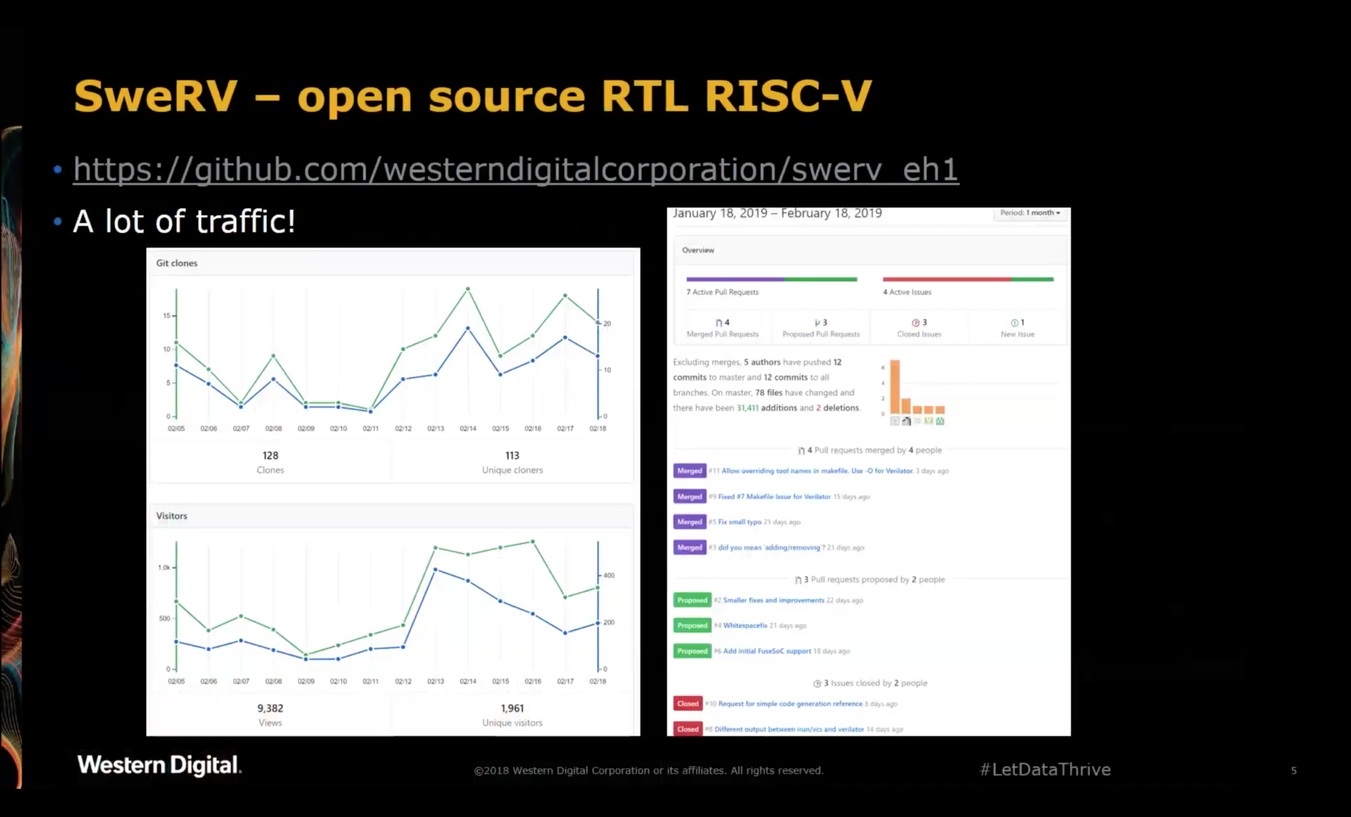
Task: Open PR #5 Fix small typo
Action: 740,522
